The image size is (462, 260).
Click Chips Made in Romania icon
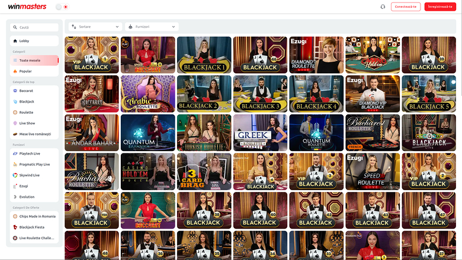[x=15, y=216]
